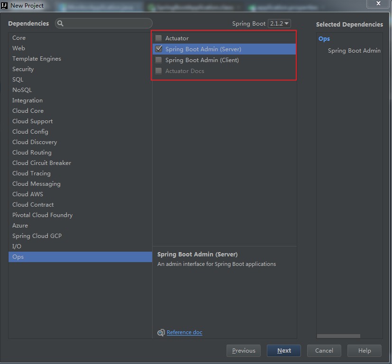The image size is (392, 364).
Task: Select the Template Engines category
Action: point(80,58)
